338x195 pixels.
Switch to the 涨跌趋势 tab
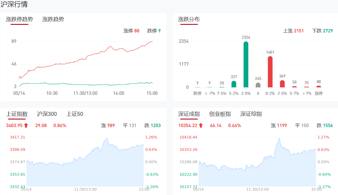53,19
